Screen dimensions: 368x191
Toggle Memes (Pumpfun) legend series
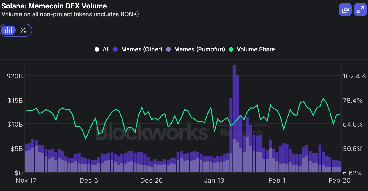(x=195, y=49)
